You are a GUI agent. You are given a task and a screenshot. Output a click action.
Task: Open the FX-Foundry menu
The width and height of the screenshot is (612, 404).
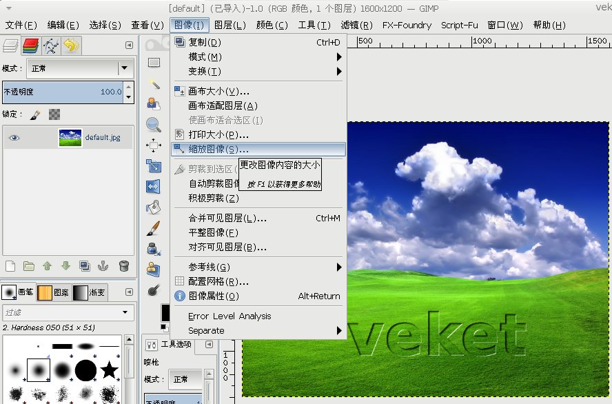click(407, 26)
